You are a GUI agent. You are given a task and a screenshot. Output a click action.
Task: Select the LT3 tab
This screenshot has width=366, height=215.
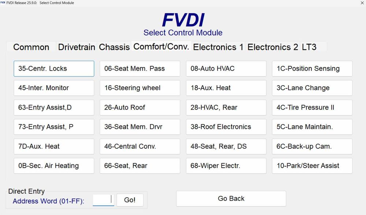pyautogui.click(x=309, y=47)
